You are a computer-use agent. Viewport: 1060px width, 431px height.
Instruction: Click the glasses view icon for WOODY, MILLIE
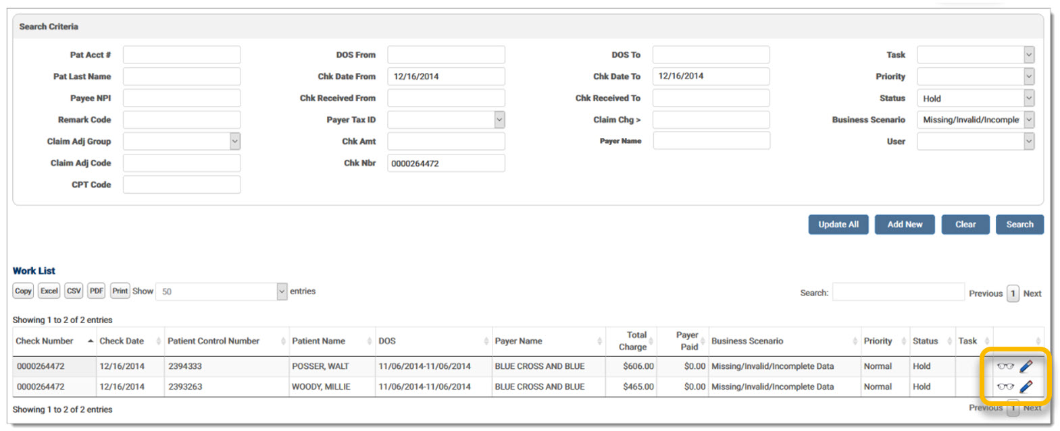coord(1005,386)
